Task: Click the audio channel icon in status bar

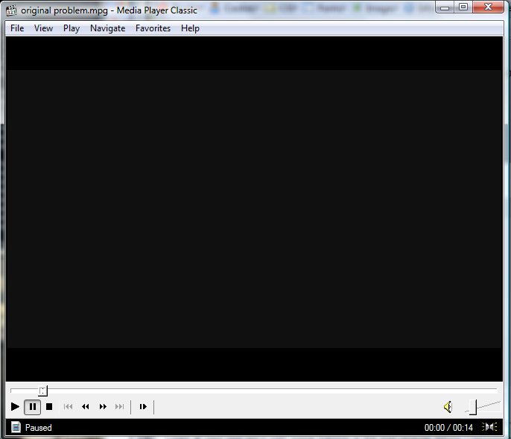Action: (489, 427)
